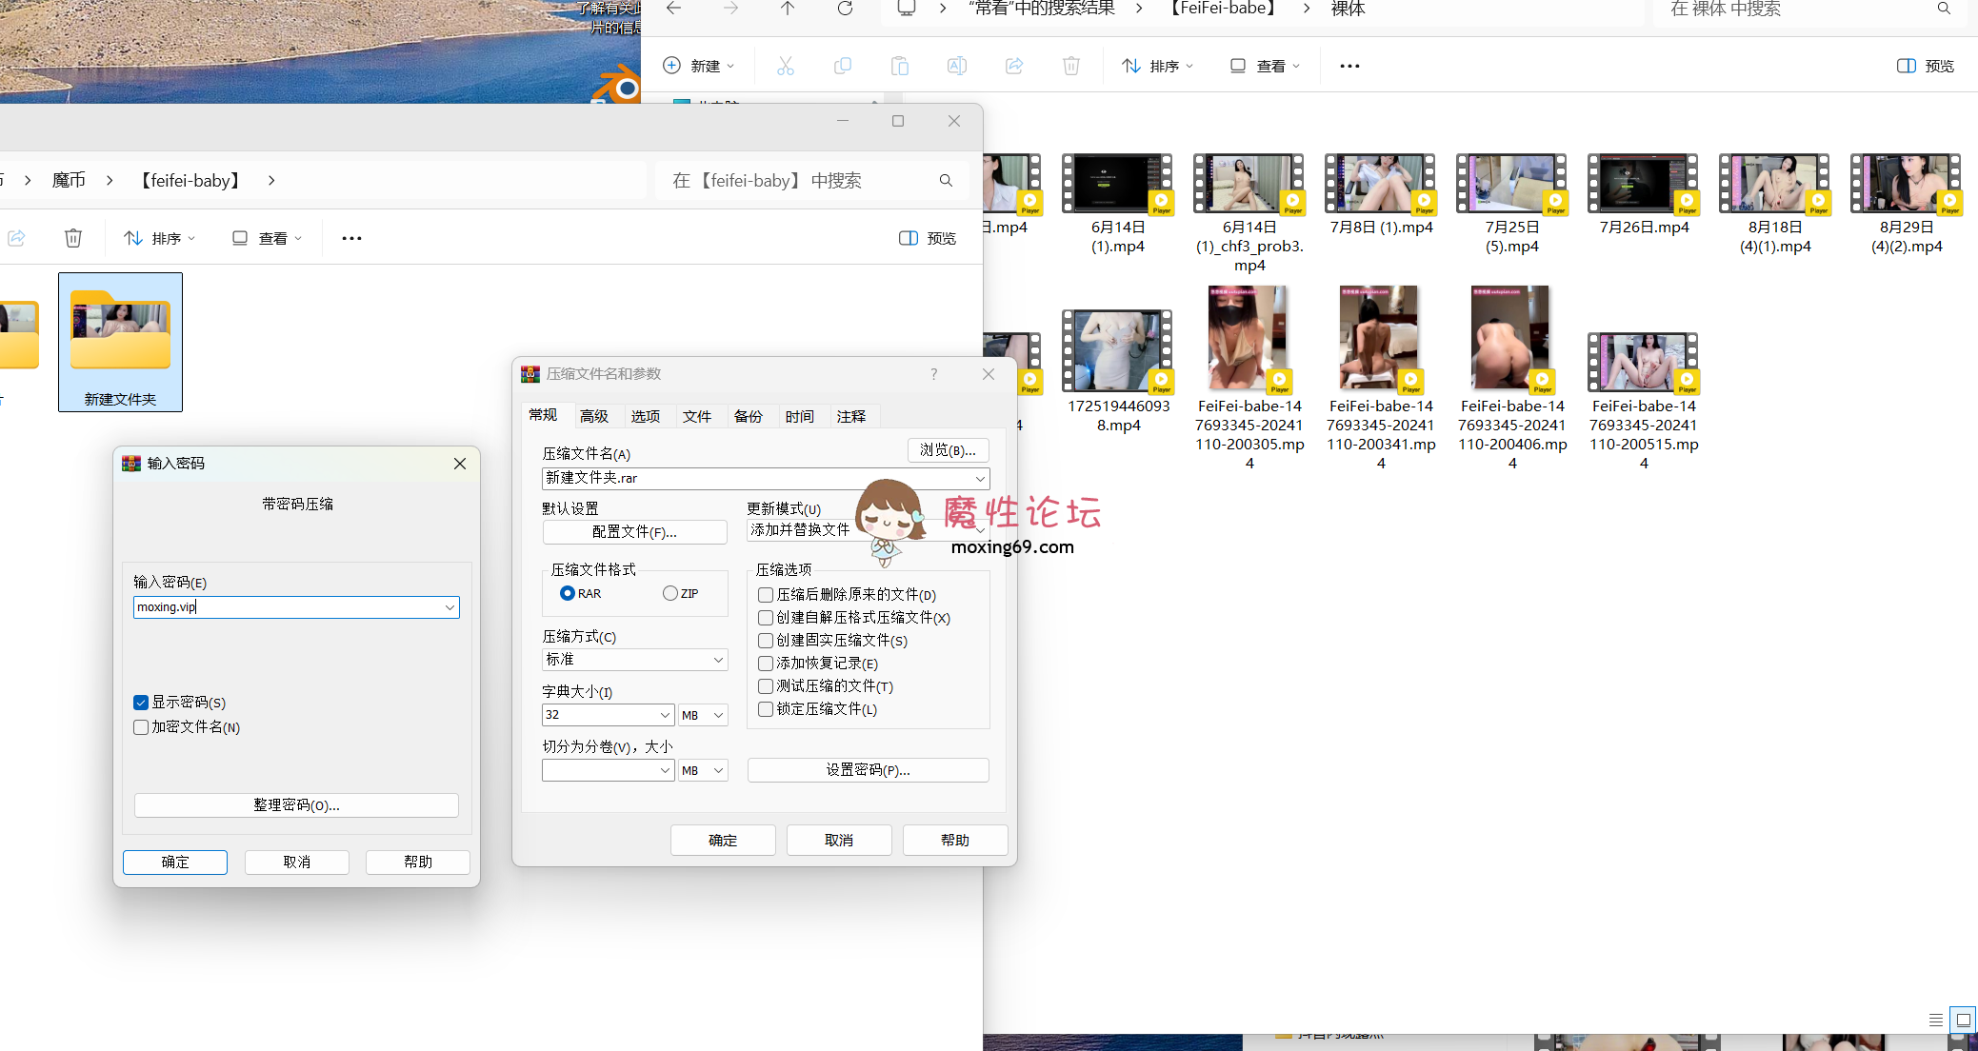The image size is (1978, 1051).
Task: Click the Up navigation arrow
Action: tap(788, 9)
